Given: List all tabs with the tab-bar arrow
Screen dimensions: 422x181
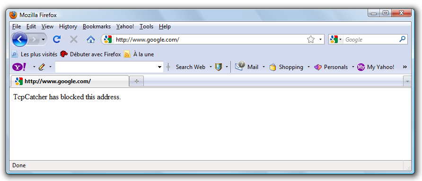Looking at the screenshot, I should pos(407,81).
